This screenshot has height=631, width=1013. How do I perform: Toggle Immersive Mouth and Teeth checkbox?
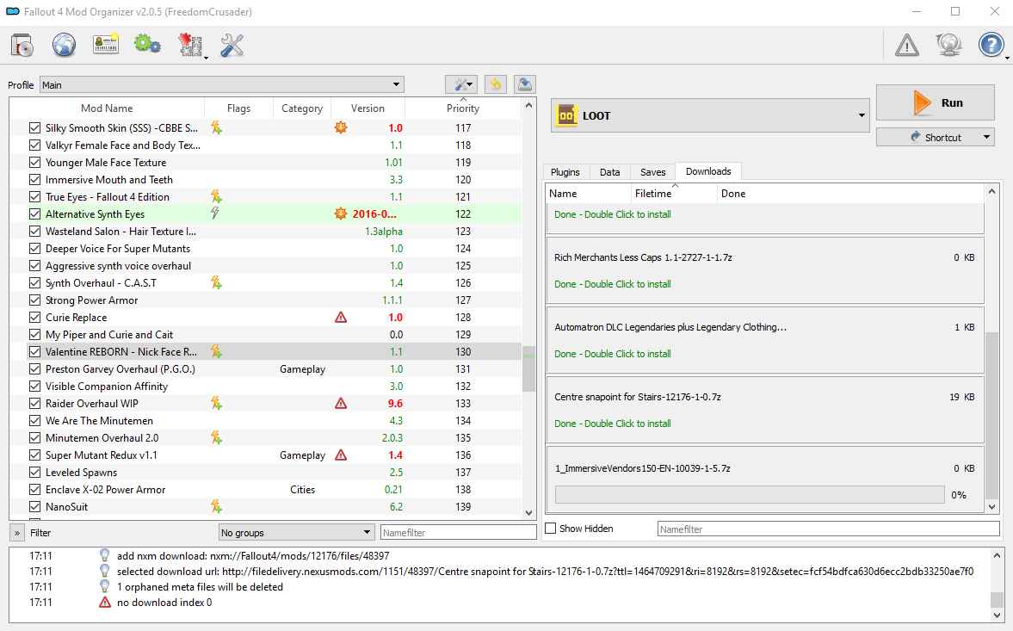(35, 180)
